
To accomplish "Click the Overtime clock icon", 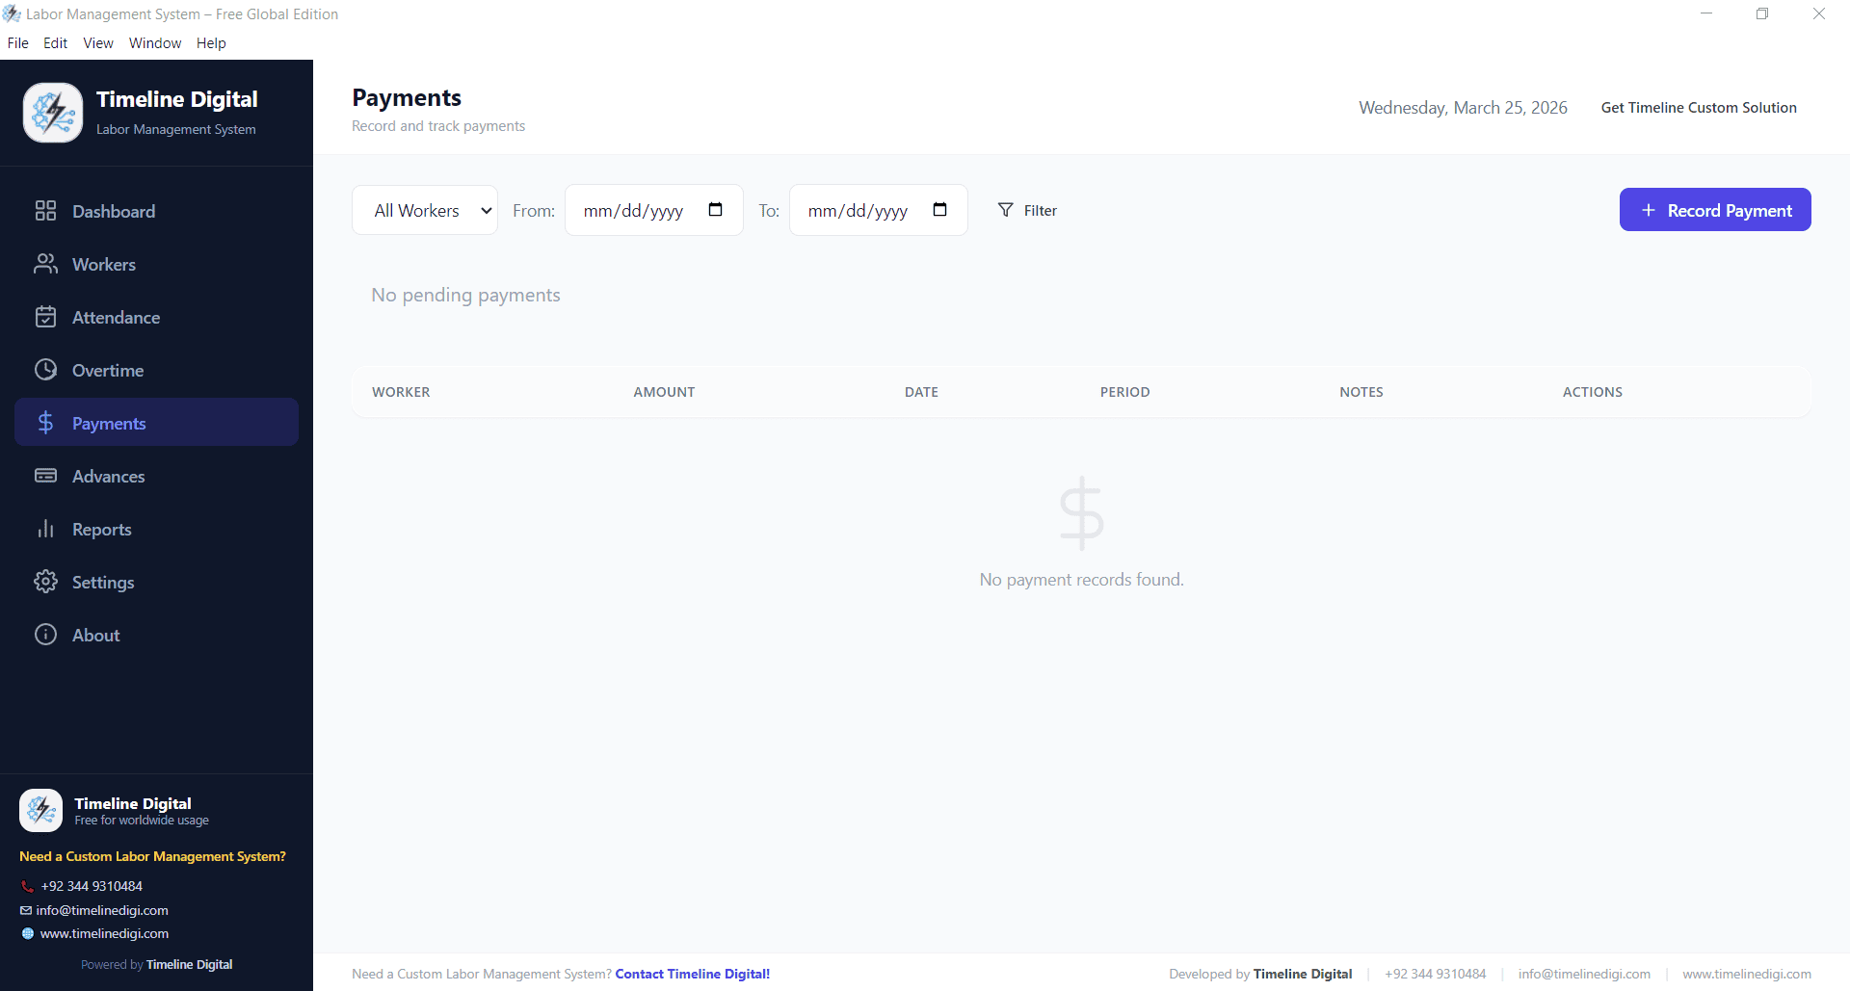I will (46, 370).
